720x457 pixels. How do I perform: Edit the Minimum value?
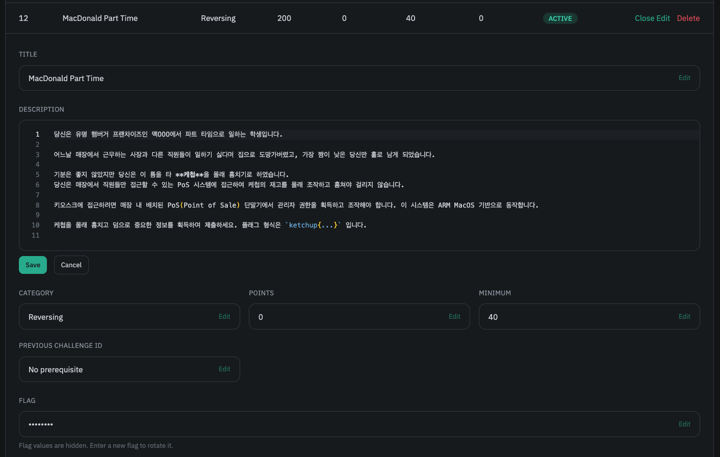pyautogui.click(x=684, y=316)
